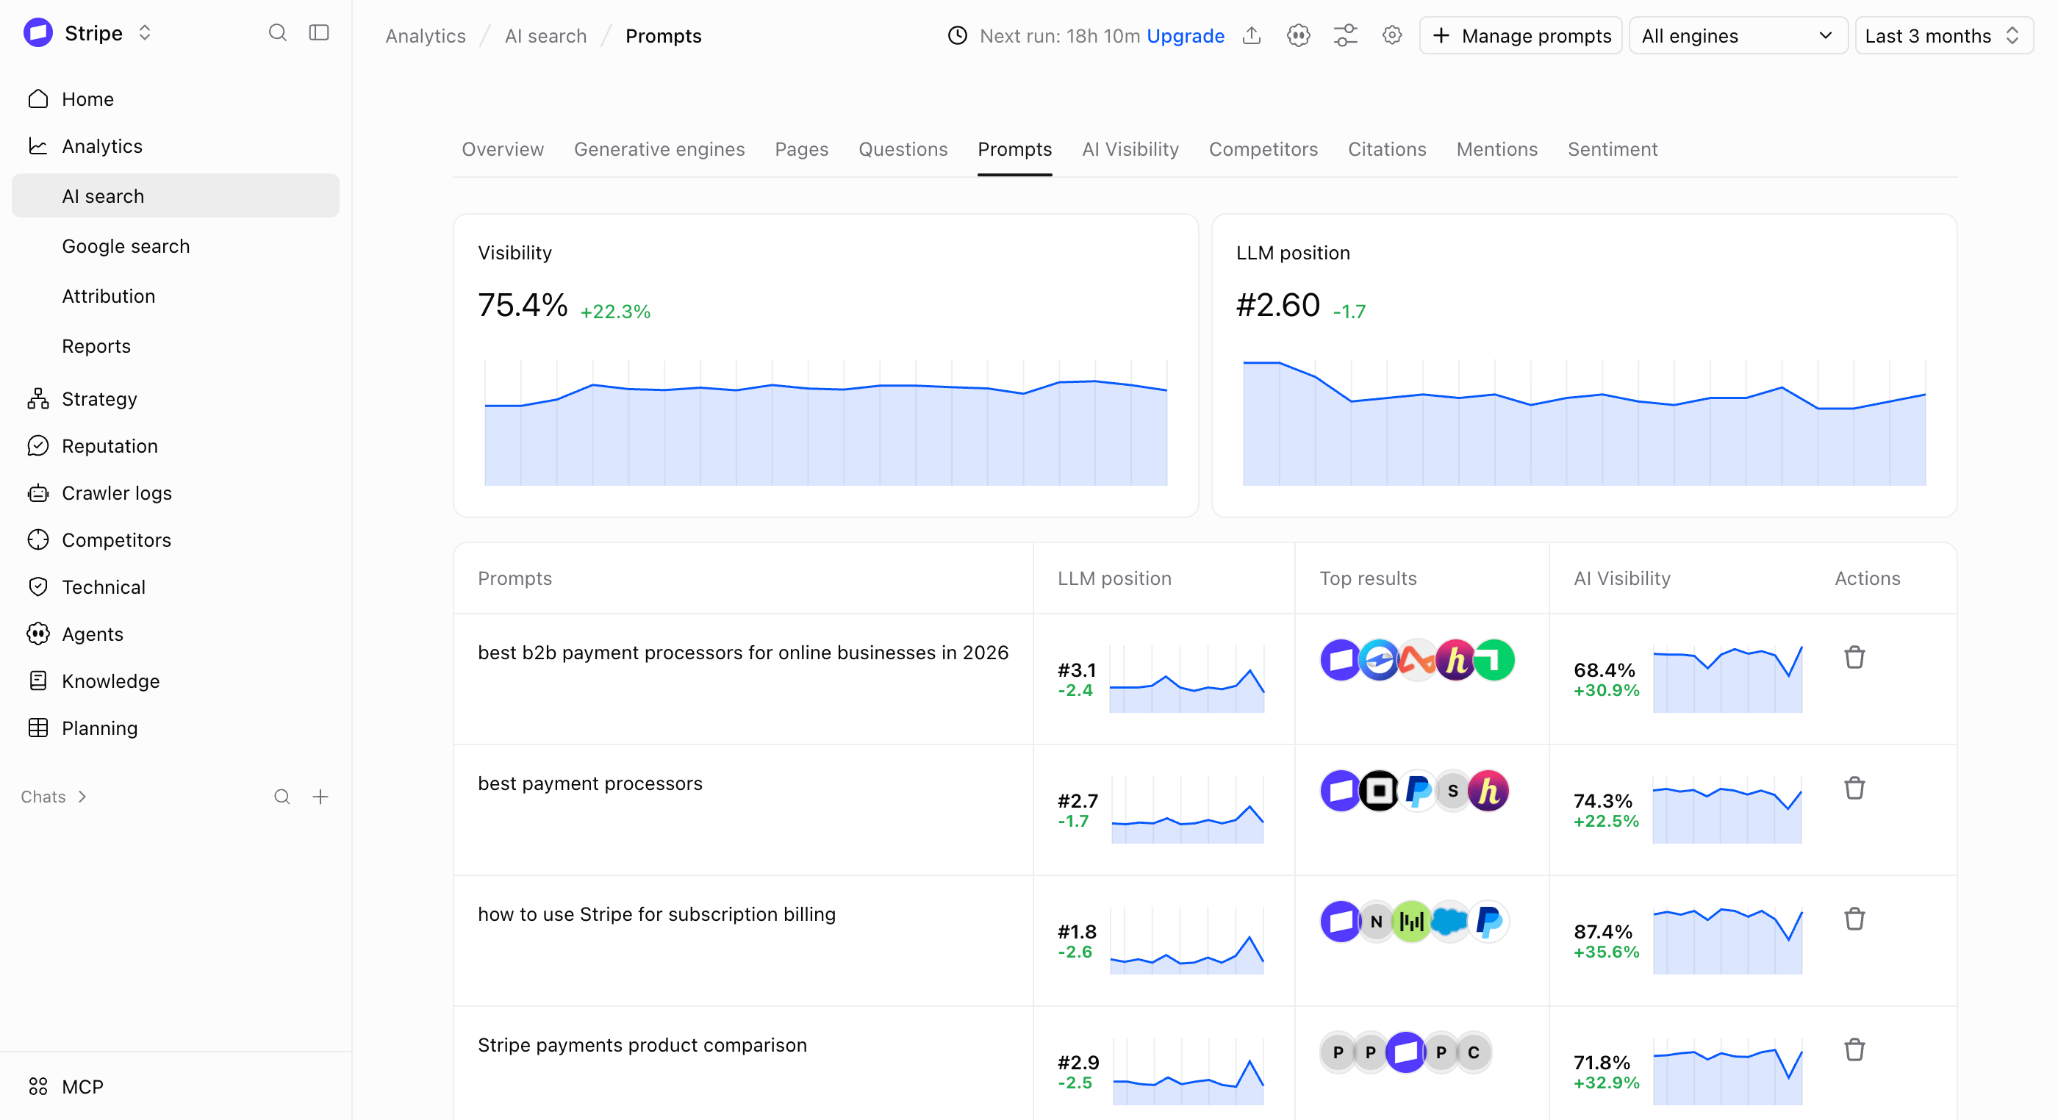Switch to the Questions tab

[x=903, y=149]
